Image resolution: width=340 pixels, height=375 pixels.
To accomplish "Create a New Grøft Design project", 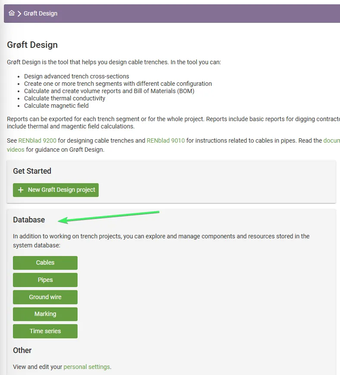I will [x=56, y=190].
